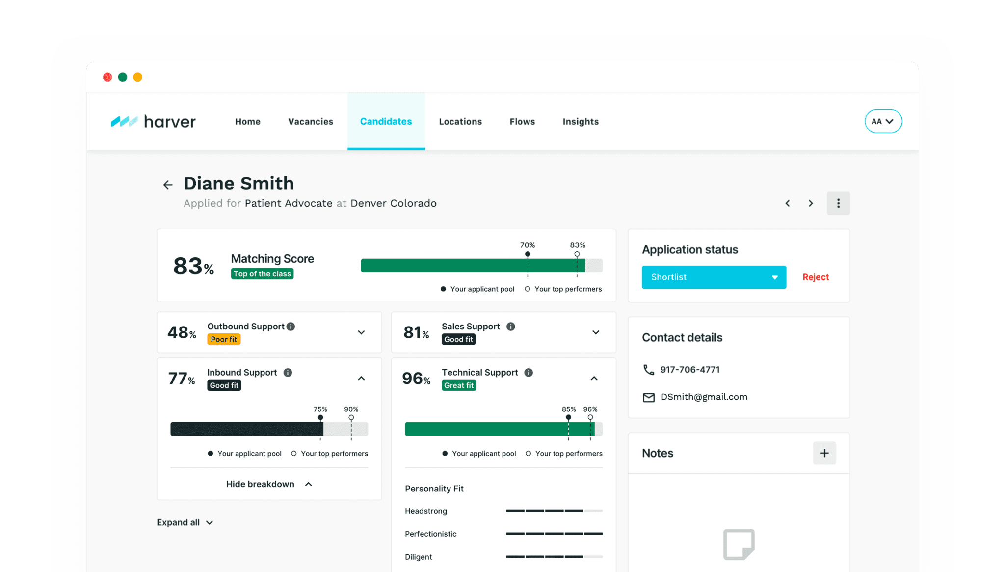The height and width of the screenshot is (572, 1005).
Task: Add a note with the plus button
Action: (824, 453)
